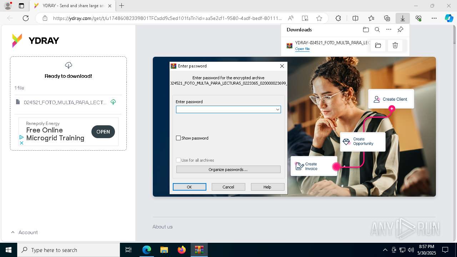Image resolution: width=457 pixels, height=257 pixels.
Task: Open immersive reader icon
Action: 305,18
